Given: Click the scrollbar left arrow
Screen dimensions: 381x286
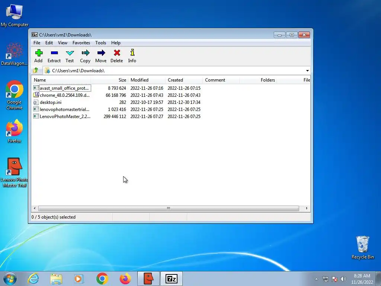Looking at the screenshot, I should click(x=35, y=209).
